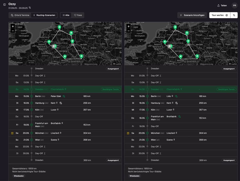240x181 pixels.
Task: Click the scenario compare icon beside Tour werfen
Action: click(x=234, y=15)
